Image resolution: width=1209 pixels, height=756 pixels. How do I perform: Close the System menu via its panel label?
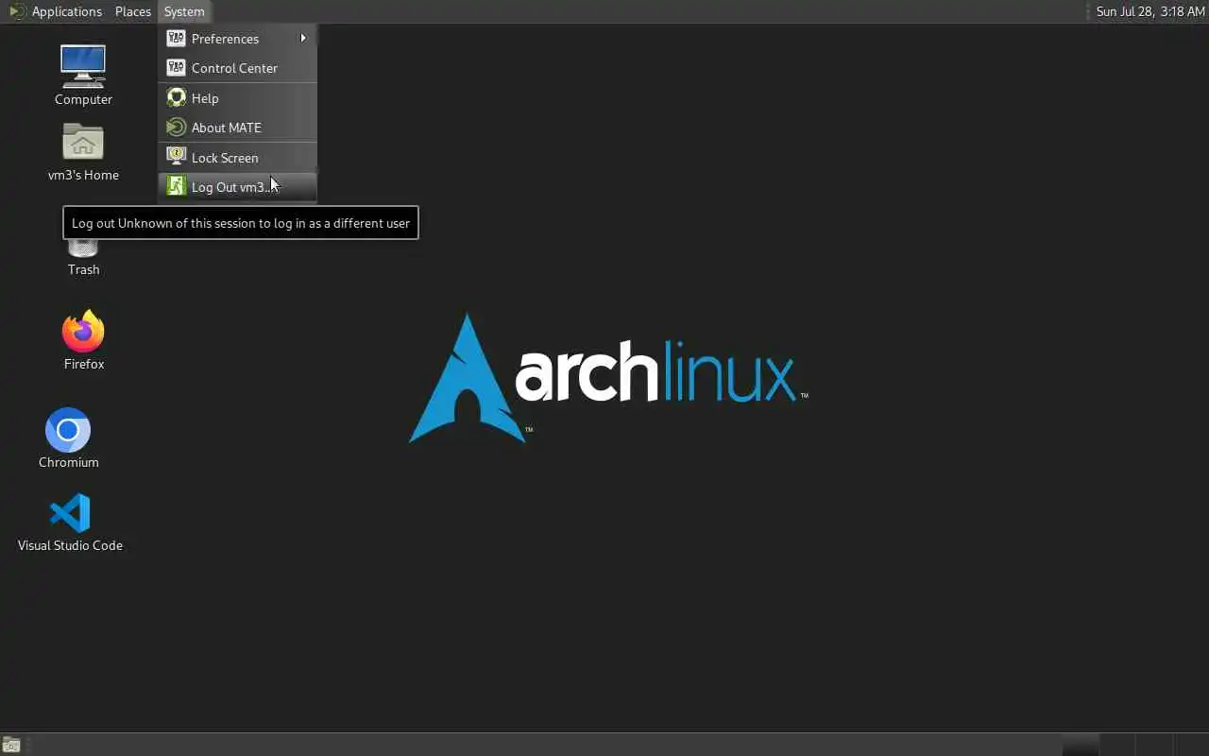click(183, 11)
